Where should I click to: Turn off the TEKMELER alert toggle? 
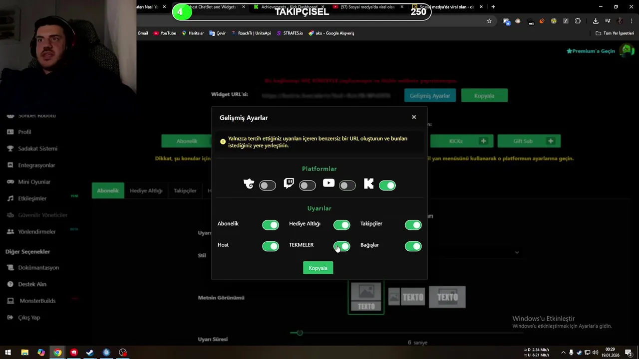coord(342,246)
